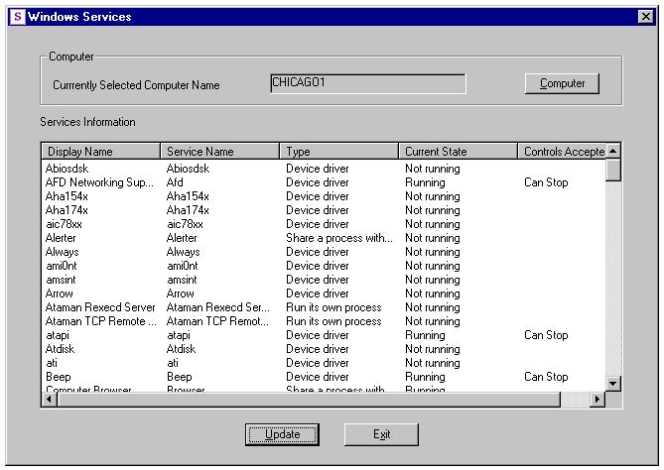Screen dimensions: 664x470
Task: Select the Always display name
Action: (62, 252)
